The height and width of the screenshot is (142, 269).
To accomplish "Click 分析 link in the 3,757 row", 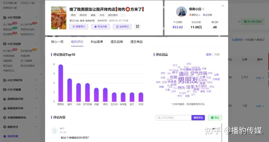I will [258, 78].
